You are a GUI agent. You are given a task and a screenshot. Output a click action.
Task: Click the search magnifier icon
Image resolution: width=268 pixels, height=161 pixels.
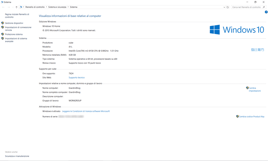(264, 7)
